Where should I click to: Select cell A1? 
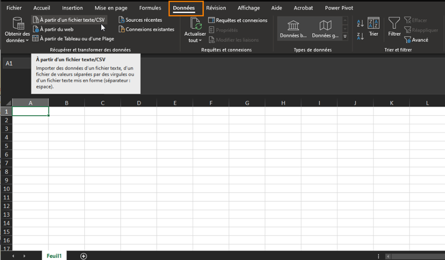(30, 111)
